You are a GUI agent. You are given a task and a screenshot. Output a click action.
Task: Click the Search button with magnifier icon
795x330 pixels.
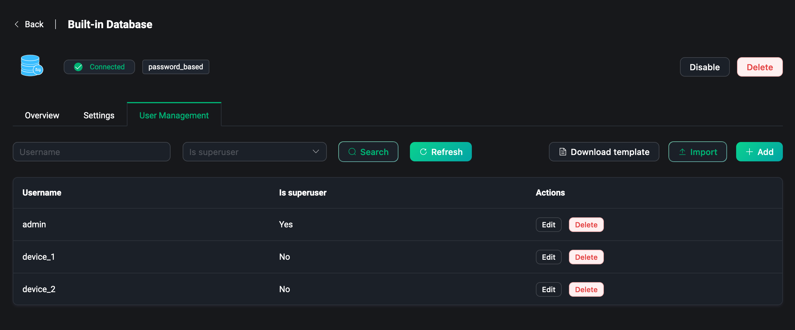pyautogui.click(x=368, y=152)
